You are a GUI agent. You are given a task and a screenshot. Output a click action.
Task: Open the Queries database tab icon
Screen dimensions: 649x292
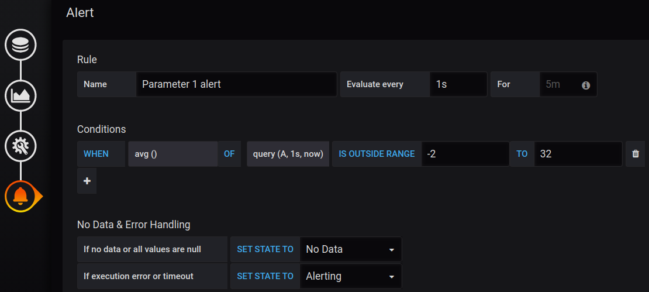[x=20, y=44]
